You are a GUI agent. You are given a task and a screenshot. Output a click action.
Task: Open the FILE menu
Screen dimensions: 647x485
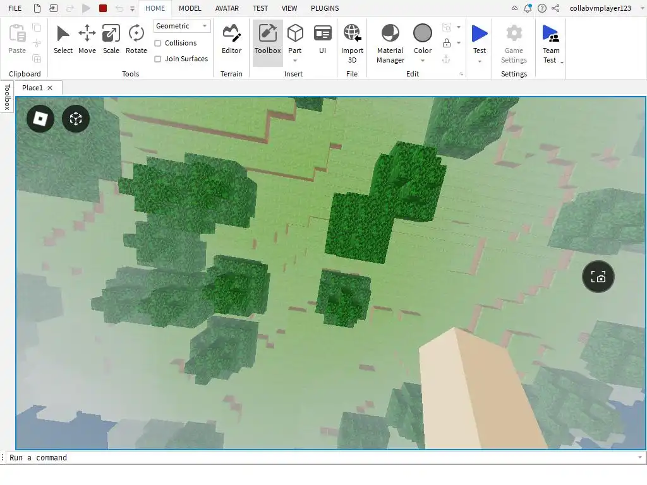pos(15,8)
